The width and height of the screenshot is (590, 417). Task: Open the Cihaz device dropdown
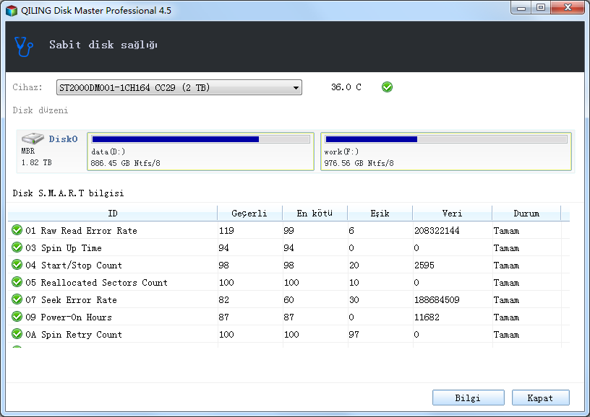point(179,87)
